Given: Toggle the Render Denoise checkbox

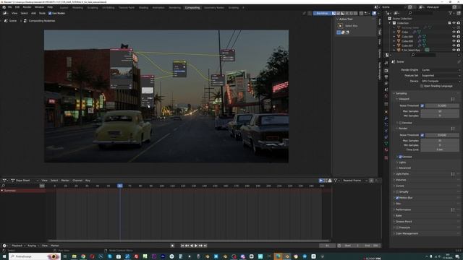Looking at the screenshot, I should coord(400,157).
